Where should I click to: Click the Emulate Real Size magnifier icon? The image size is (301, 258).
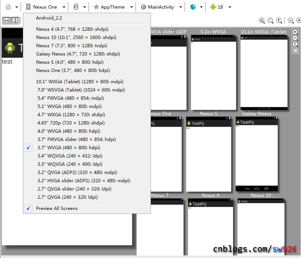point(262,21)
